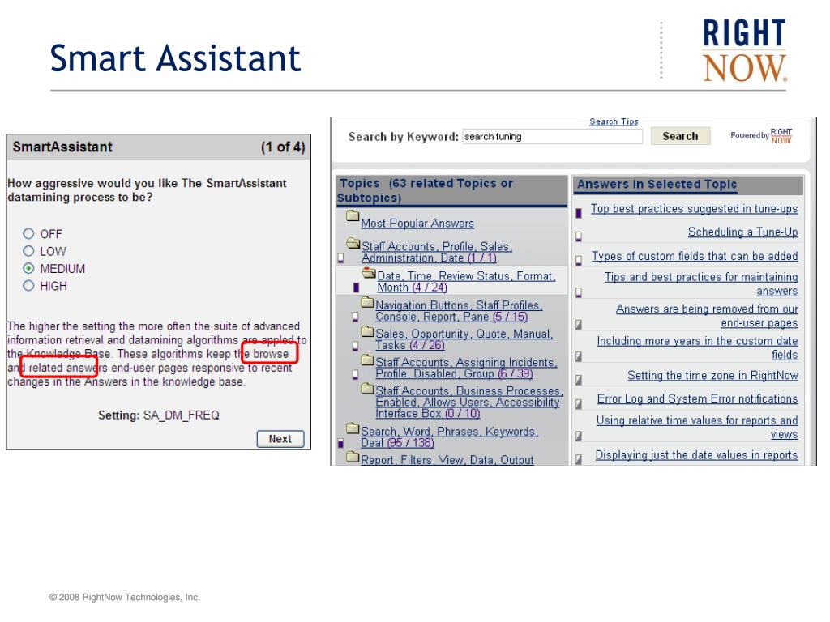Click the Answers in Selected Topic header

coord(688,185)
